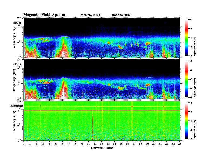Click Universal Time tick label 0
This screenshot has height=165, width=214.
tap(24, 144)
